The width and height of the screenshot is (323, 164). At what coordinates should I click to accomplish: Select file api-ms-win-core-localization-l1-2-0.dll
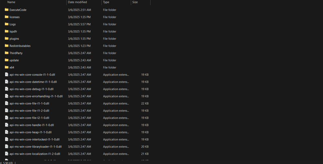pos(35,154)
